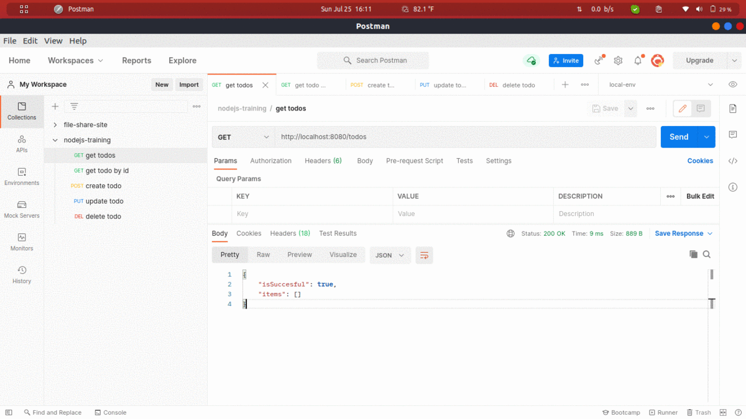746x419 pixels.
Task: Expand the file-share-site collection
Action: [55, 125]
